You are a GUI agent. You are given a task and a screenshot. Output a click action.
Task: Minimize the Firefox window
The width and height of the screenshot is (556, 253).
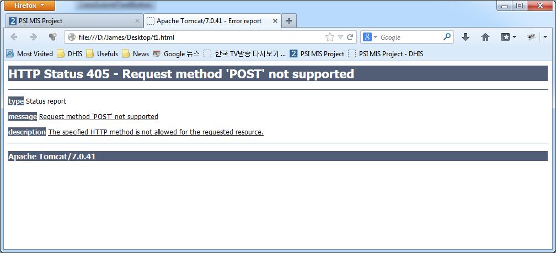tap(505, 6)
